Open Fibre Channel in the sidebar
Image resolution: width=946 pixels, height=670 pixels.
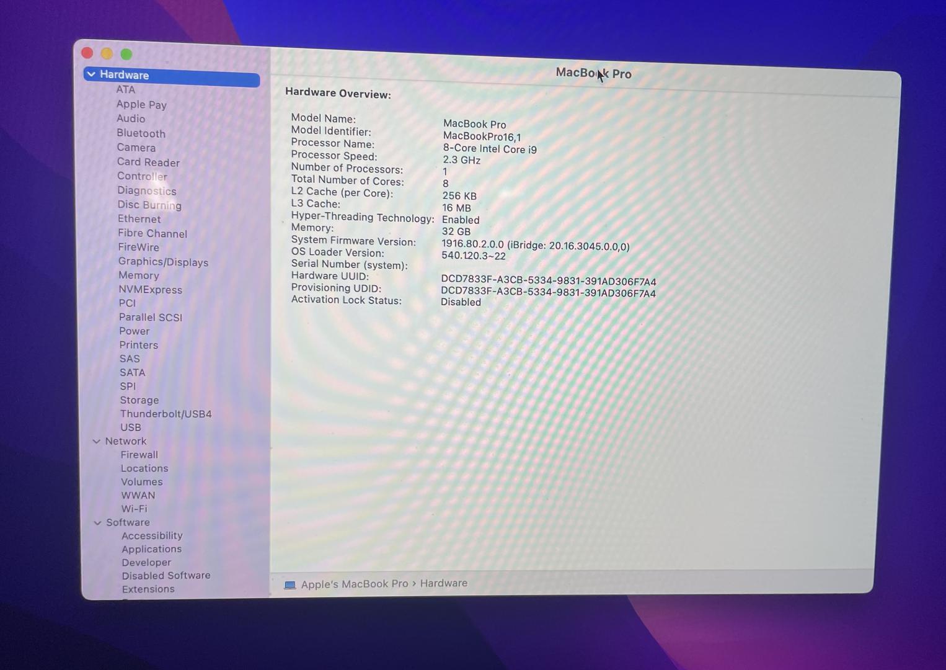click(x=153, y=233)
